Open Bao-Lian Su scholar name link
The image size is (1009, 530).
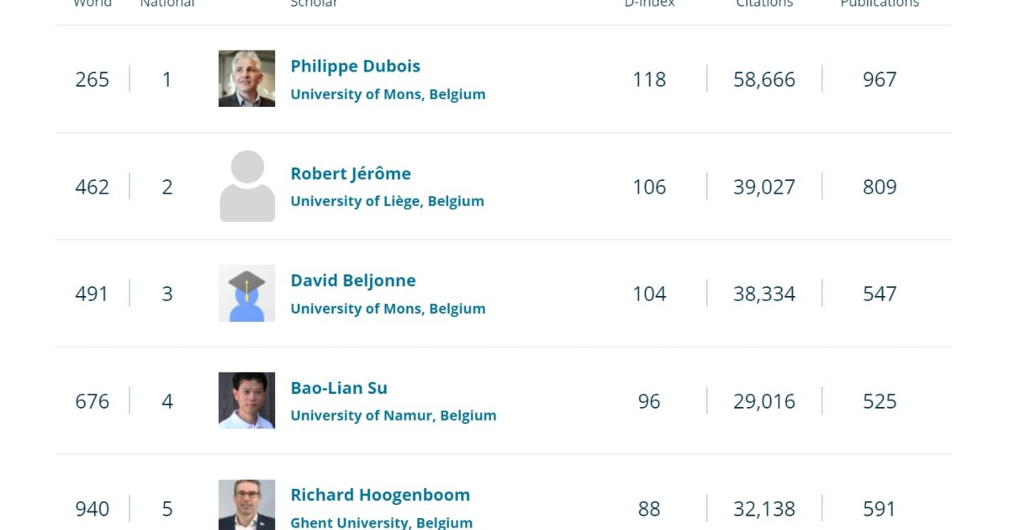(339, 388)
